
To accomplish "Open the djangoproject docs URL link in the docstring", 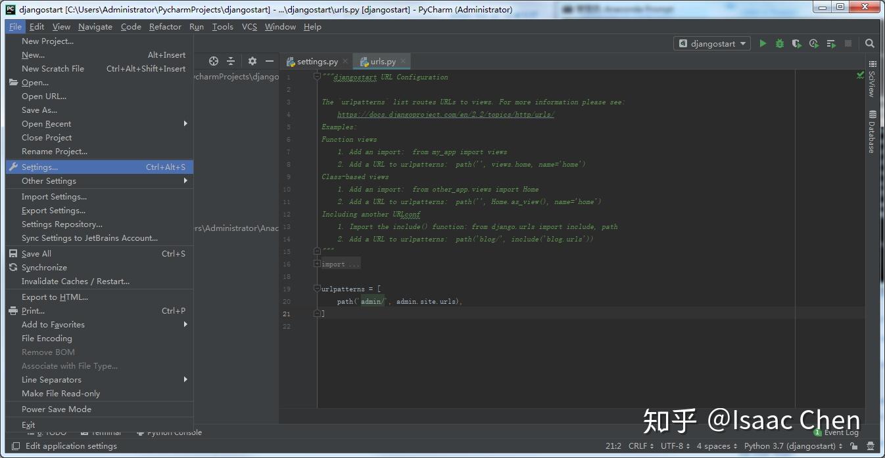I will 446,114.
